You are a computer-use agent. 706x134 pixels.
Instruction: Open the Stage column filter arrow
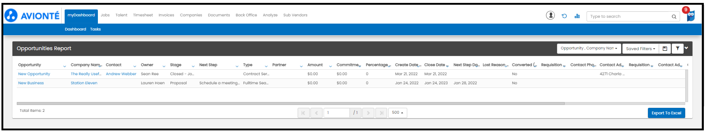click(x=193, y=66)
